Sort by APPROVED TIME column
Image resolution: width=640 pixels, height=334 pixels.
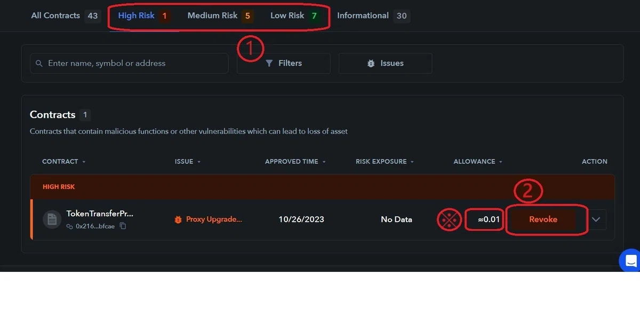coord(295,162)
